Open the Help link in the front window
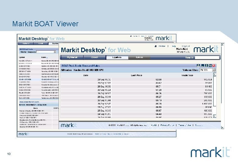This screenshot has height=165, width=238. tap(174, 46)
